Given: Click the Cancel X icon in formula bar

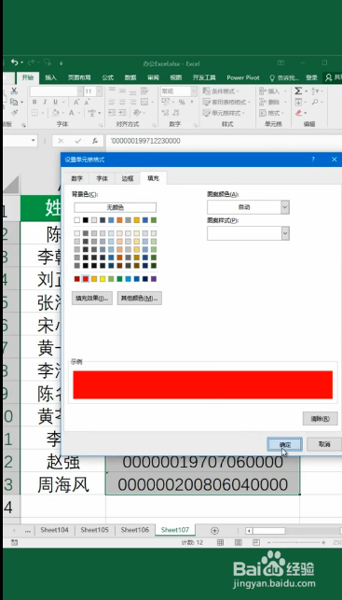Looking at the screenshot, I should (x=61, y=141).
